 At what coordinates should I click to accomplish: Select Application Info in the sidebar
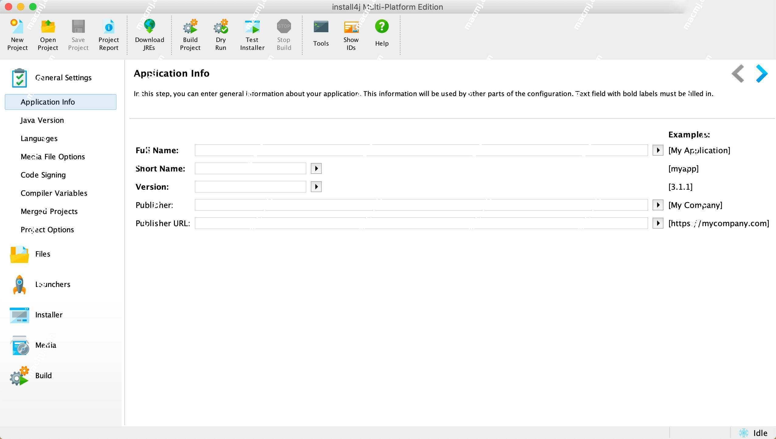pos(61,102)
